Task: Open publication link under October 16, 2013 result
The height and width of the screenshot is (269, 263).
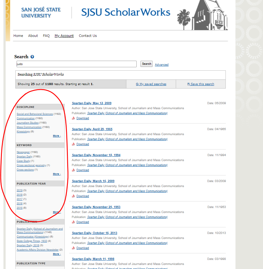Action: pyautogui.click(x=127, y=243)
